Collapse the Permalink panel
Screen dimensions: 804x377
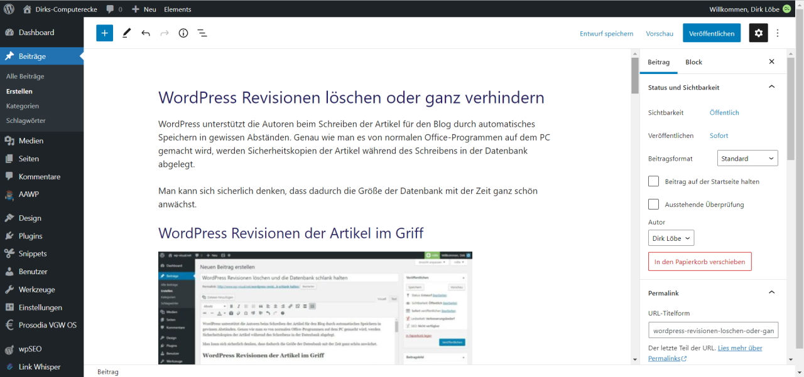[x=713, y=293]
